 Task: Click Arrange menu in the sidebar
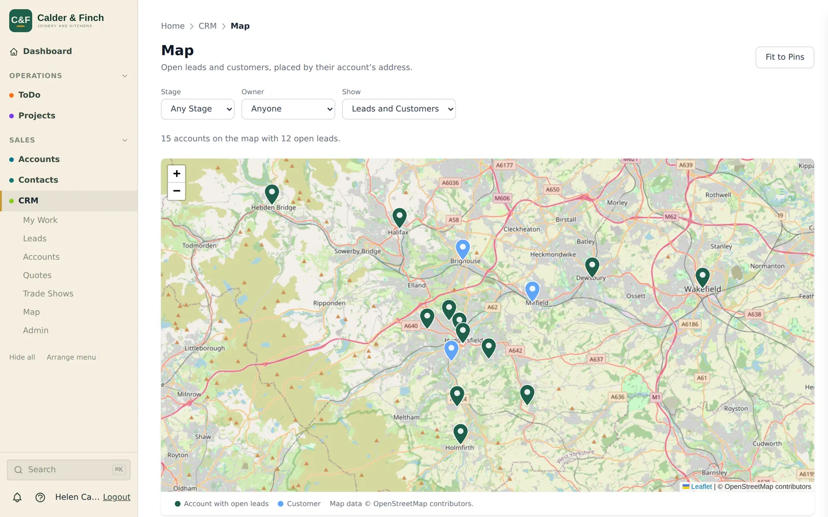click(x=71, y=357)
